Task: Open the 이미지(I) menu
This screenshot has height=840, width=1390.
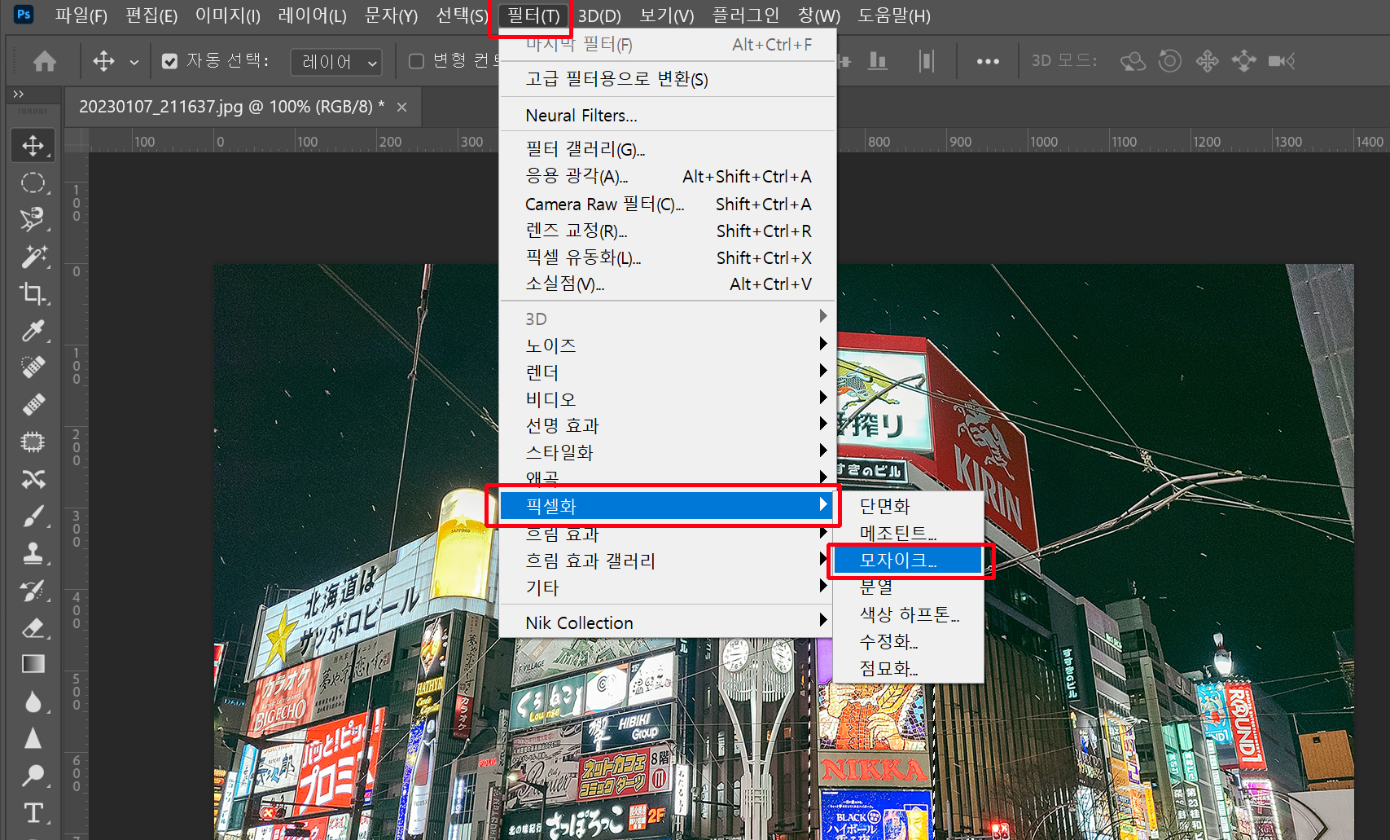Action: tap(227, 15)
